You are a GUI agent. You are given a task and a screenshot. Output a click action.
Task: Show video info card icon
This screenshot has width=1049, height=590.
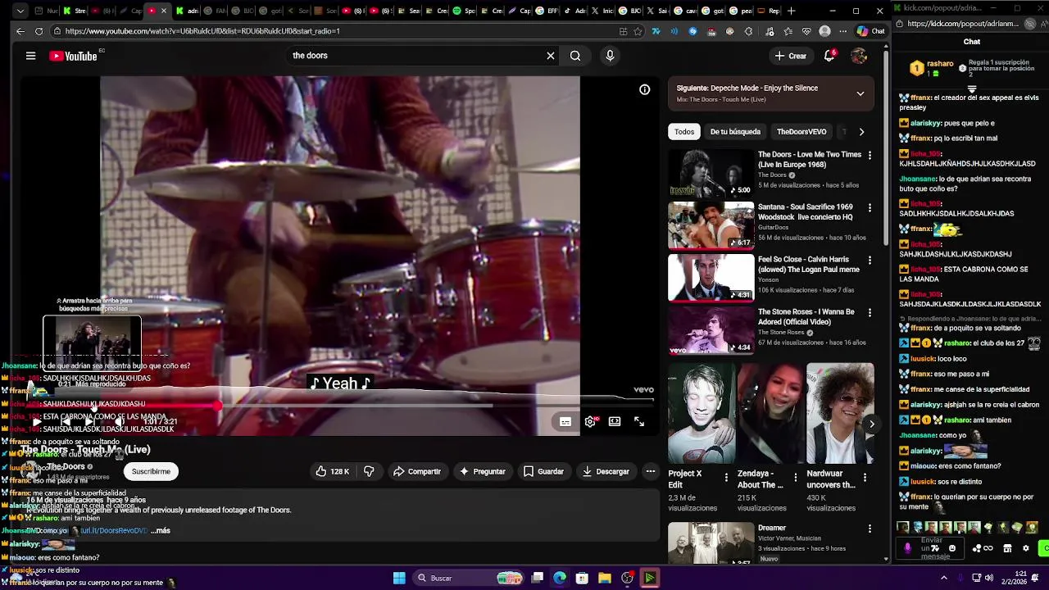click(645, 89)
